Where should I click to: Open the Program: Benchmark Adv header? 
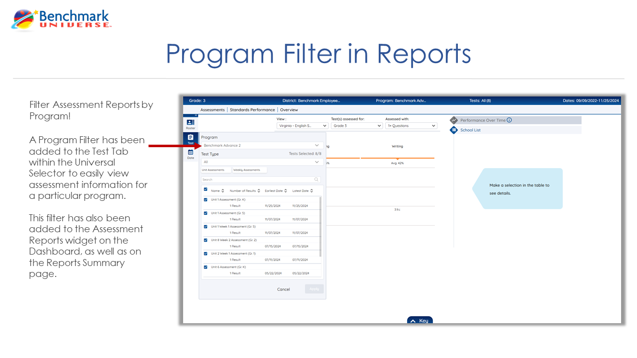(x=401, y=100)
